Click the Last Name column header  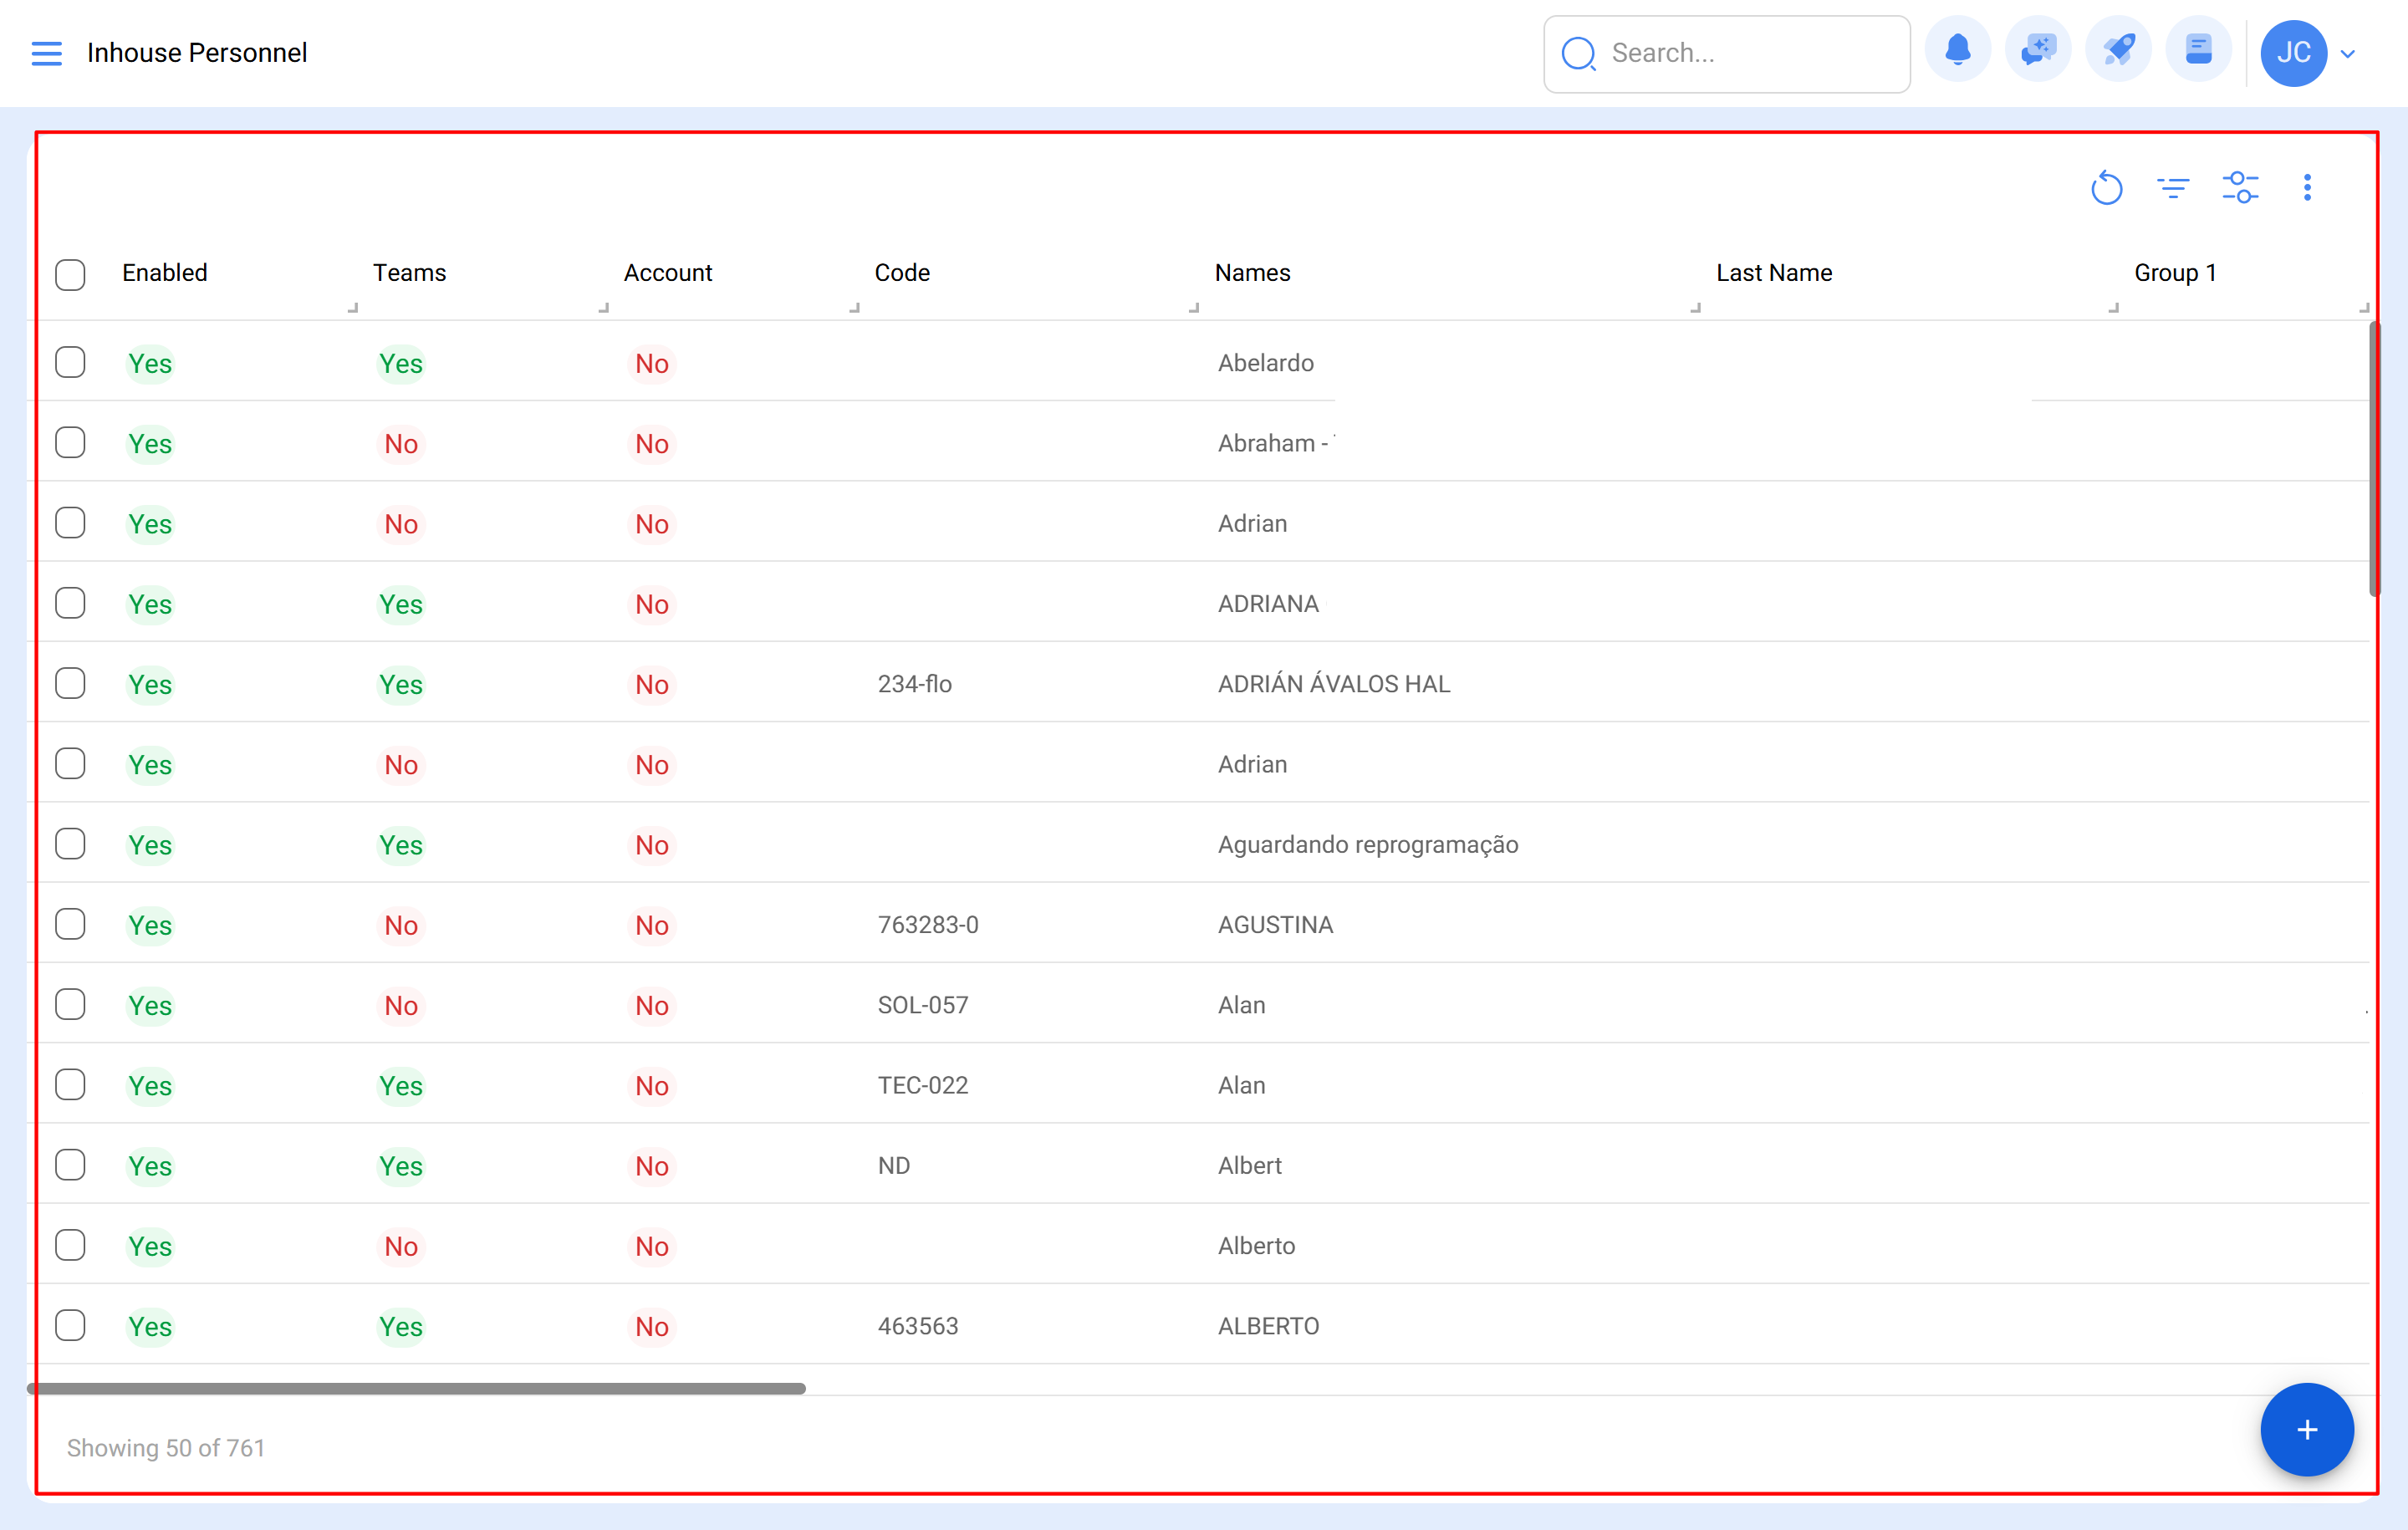tap(1774, 272)
